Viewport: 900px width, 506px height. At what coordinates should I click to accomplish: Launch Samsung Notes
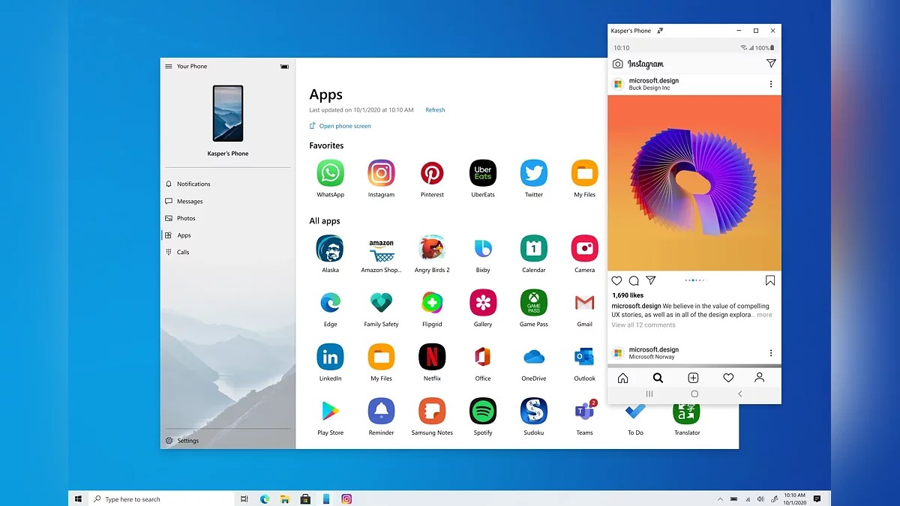[x=432, y=411]
